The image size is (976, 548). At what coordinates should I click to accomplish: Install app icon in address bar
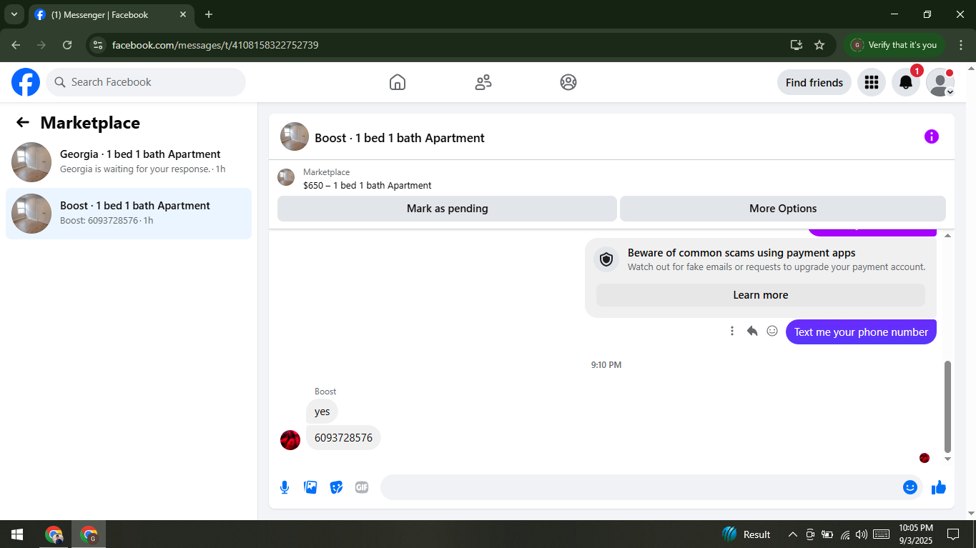[797, 45]
